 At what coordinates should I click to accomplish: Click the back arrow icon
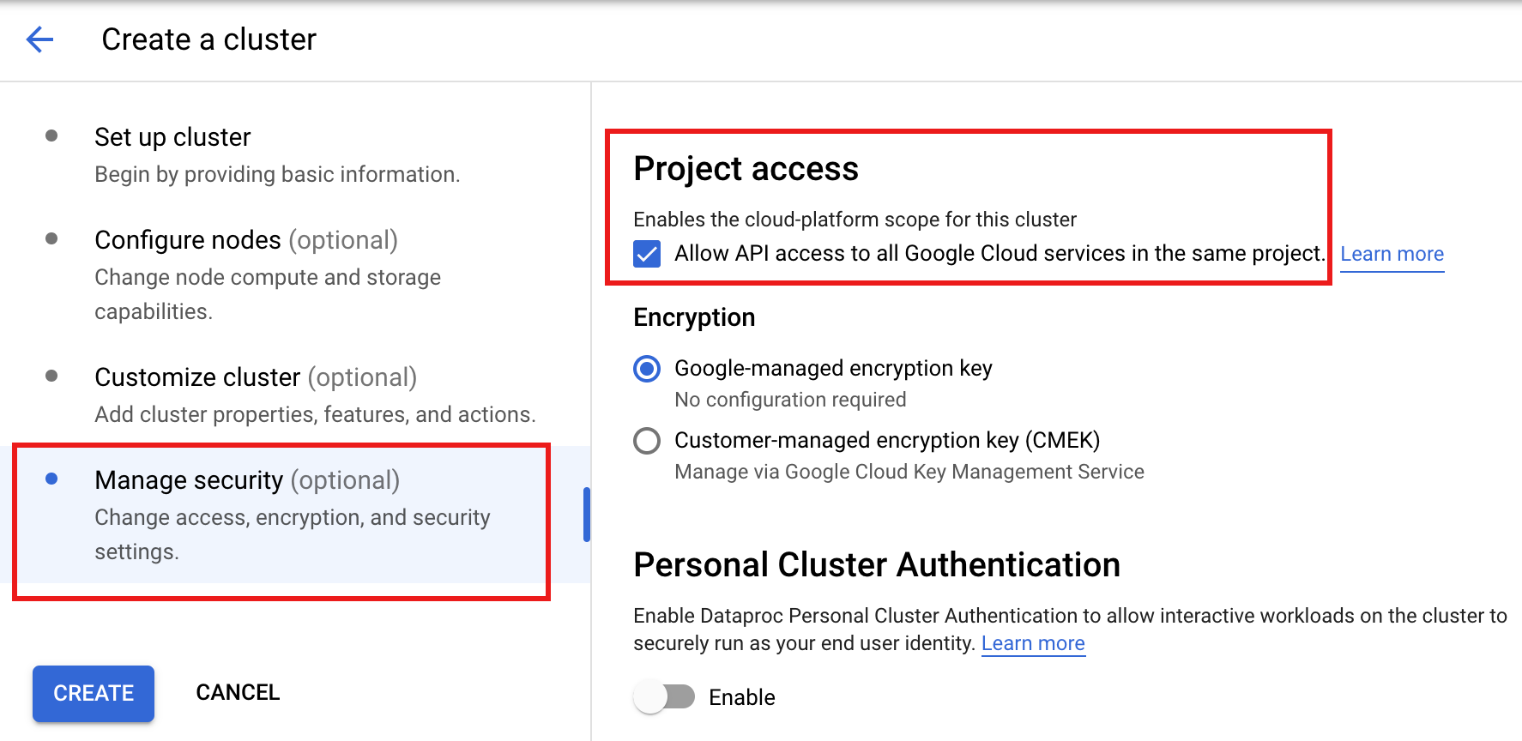40,39
